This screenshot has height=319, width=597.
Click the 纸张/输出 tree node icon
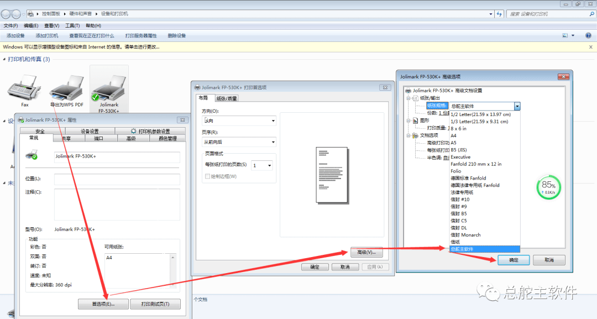[x=415, y=98]
